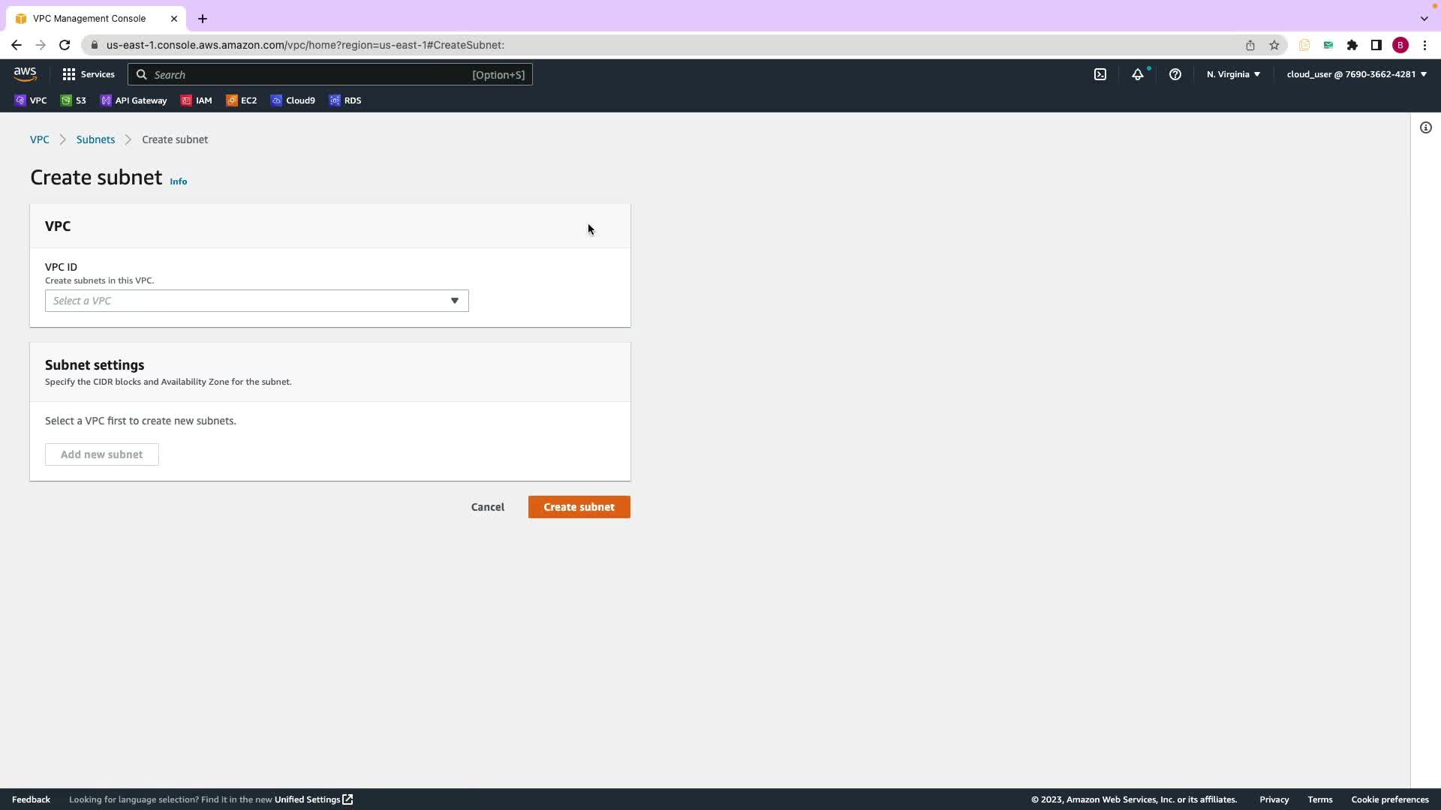Open EC2 shortcut in favorites bar
Screen dimensions: 1441x810
pos(242,100)
